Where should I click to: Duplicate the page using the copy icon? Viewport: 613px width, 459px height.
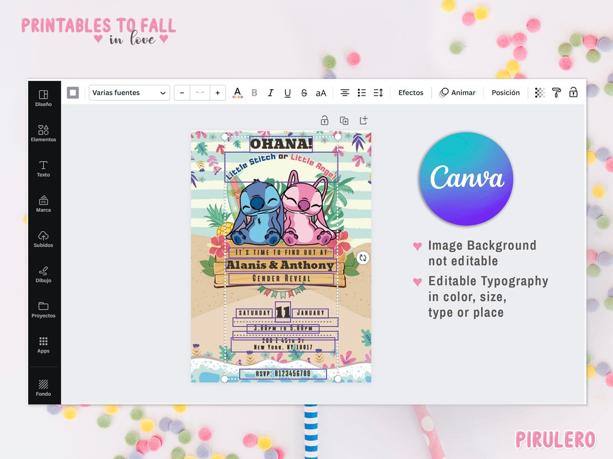pos(344,120)
